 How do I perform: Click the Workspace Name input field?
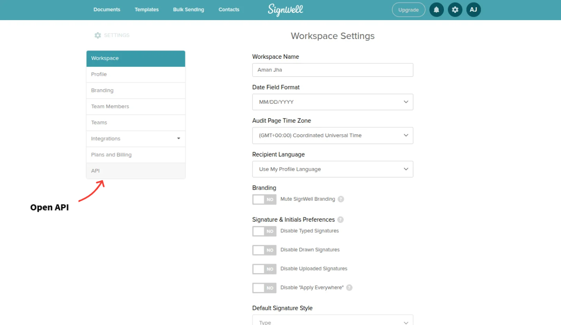click(x=332, y=70)
